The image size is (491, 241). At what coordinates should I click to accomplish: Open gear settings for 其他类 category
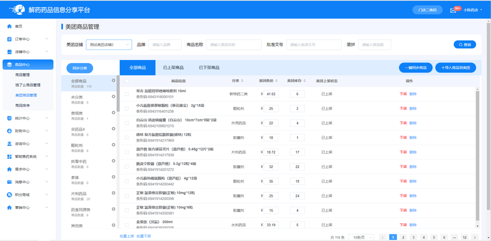pos(114,225)
